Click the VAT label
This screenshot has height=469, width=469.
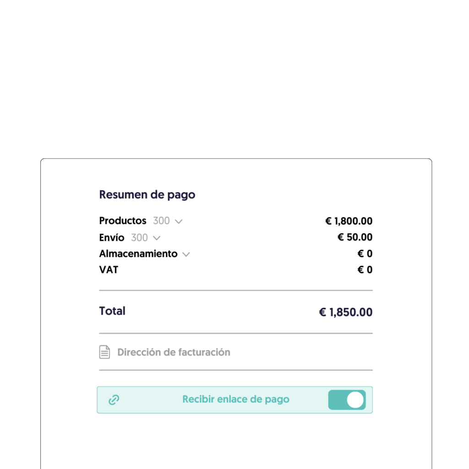click(109, 270)
